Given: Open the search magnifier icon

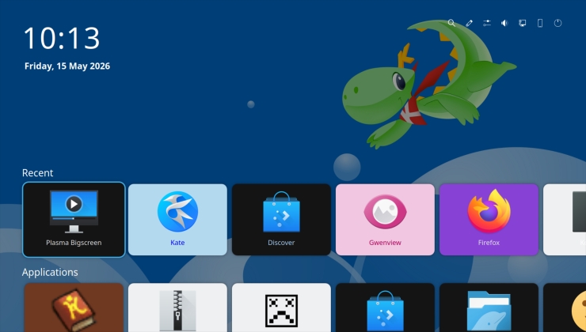Looking at the screenshot, I should [451, 23].
